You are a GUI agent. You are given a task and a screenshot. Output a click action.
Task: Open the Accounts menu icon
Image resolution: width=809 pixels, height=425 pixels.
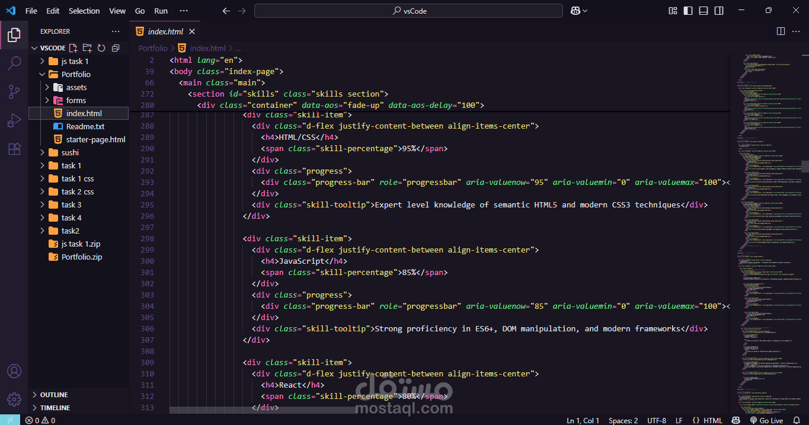tap(14, 371)
